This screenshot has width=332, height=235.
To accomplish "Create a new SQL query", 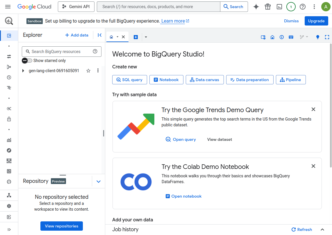I will 129,80.
